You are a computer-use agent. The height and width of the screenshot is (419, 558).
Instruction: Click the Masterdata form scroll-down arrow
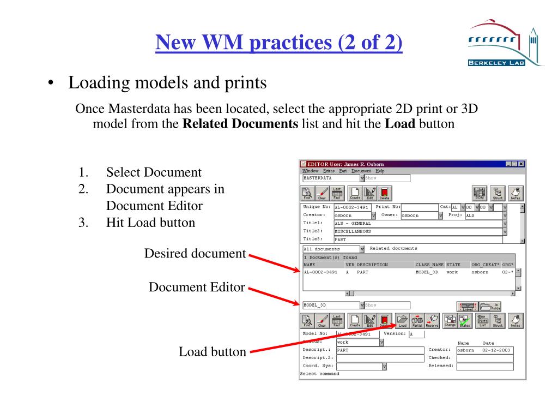tap(523, 241)
